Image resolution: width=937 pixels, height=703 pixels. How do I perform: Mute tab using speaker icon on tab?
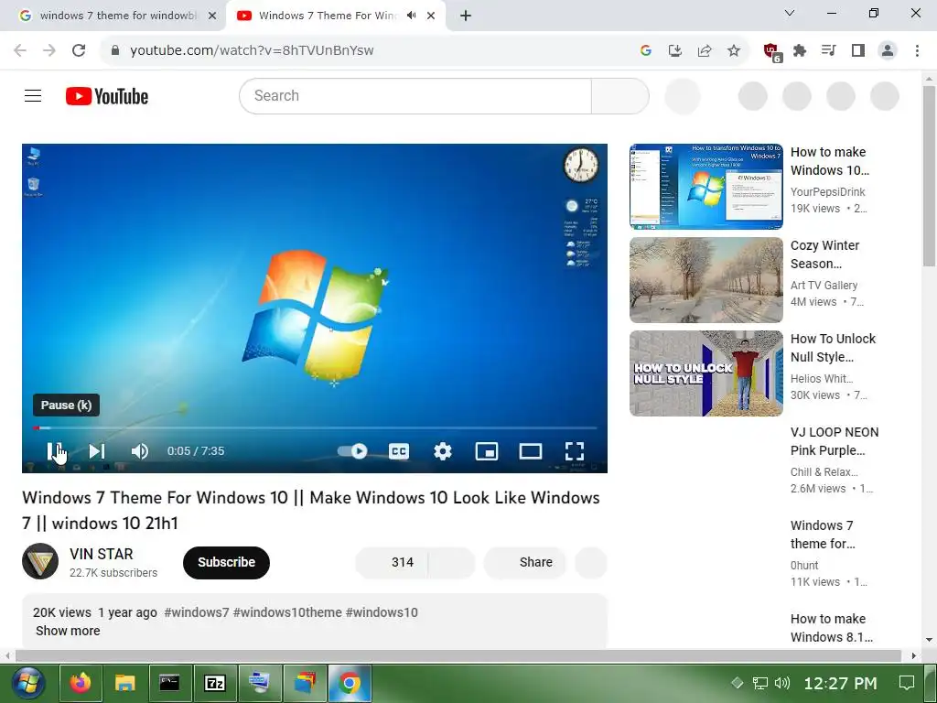[x=411, y=16]
